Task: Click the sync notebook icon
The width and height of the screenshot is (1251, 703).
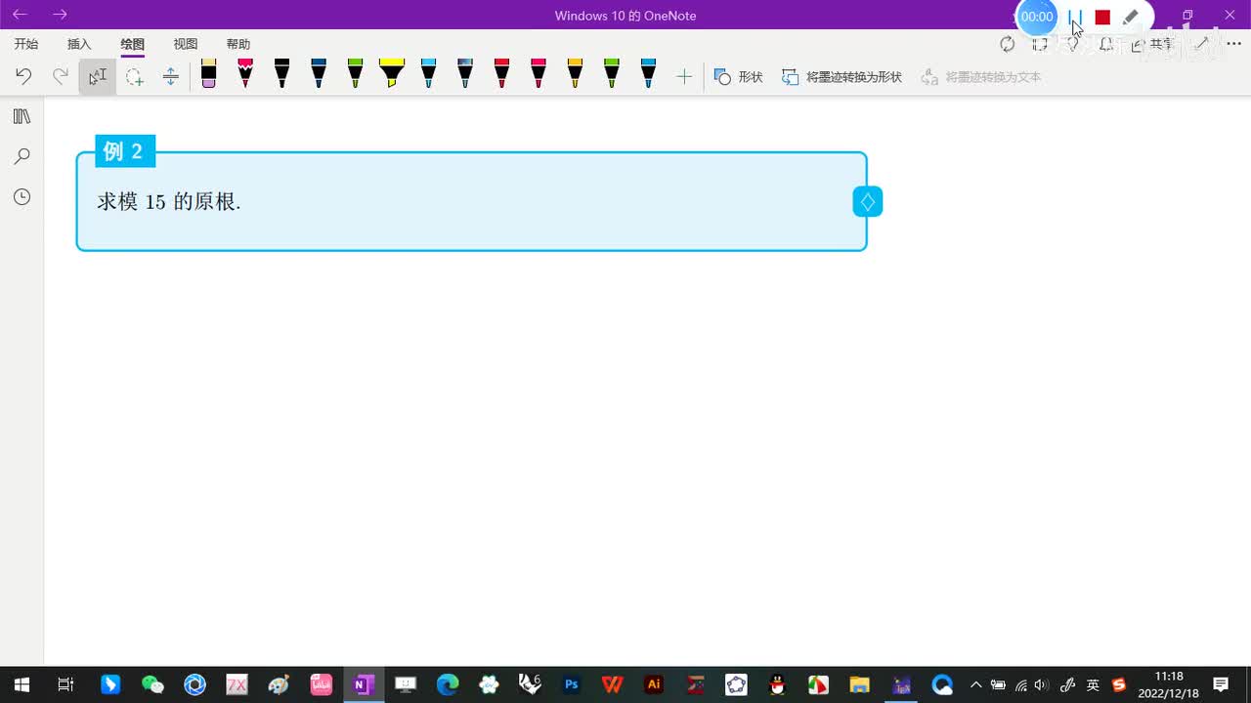Action: click(x=1008, y=44)
